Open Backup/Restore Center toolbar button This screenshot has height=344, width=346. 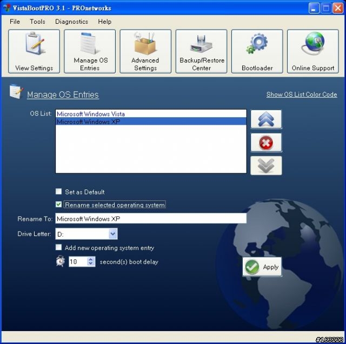click(201, 51)
